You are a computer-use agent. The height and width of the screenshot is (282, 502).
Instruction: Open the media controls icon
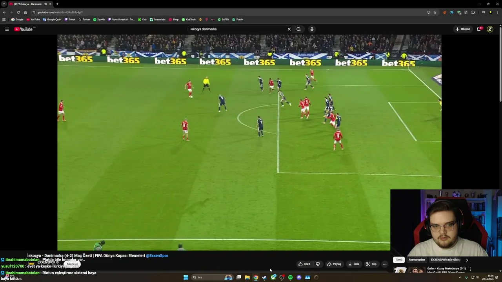(483, 12)
